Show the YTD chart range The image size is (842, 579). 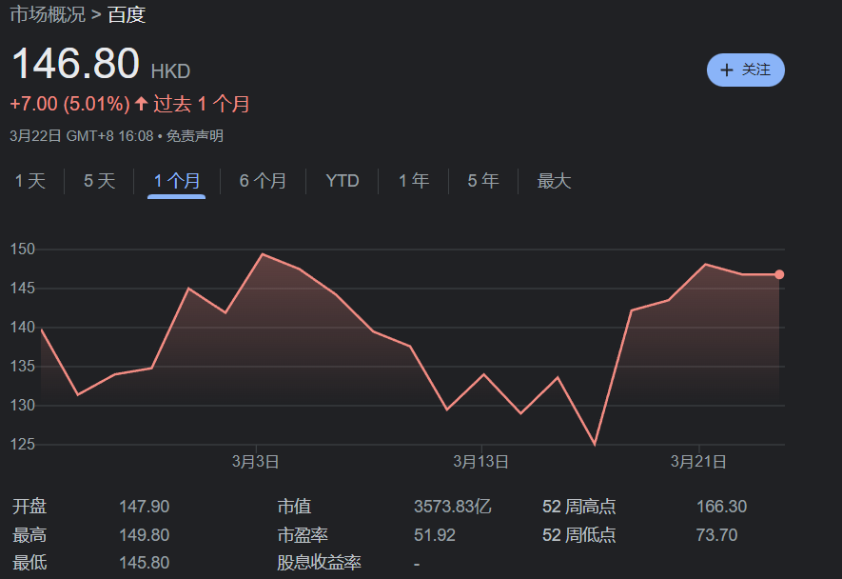343,181
